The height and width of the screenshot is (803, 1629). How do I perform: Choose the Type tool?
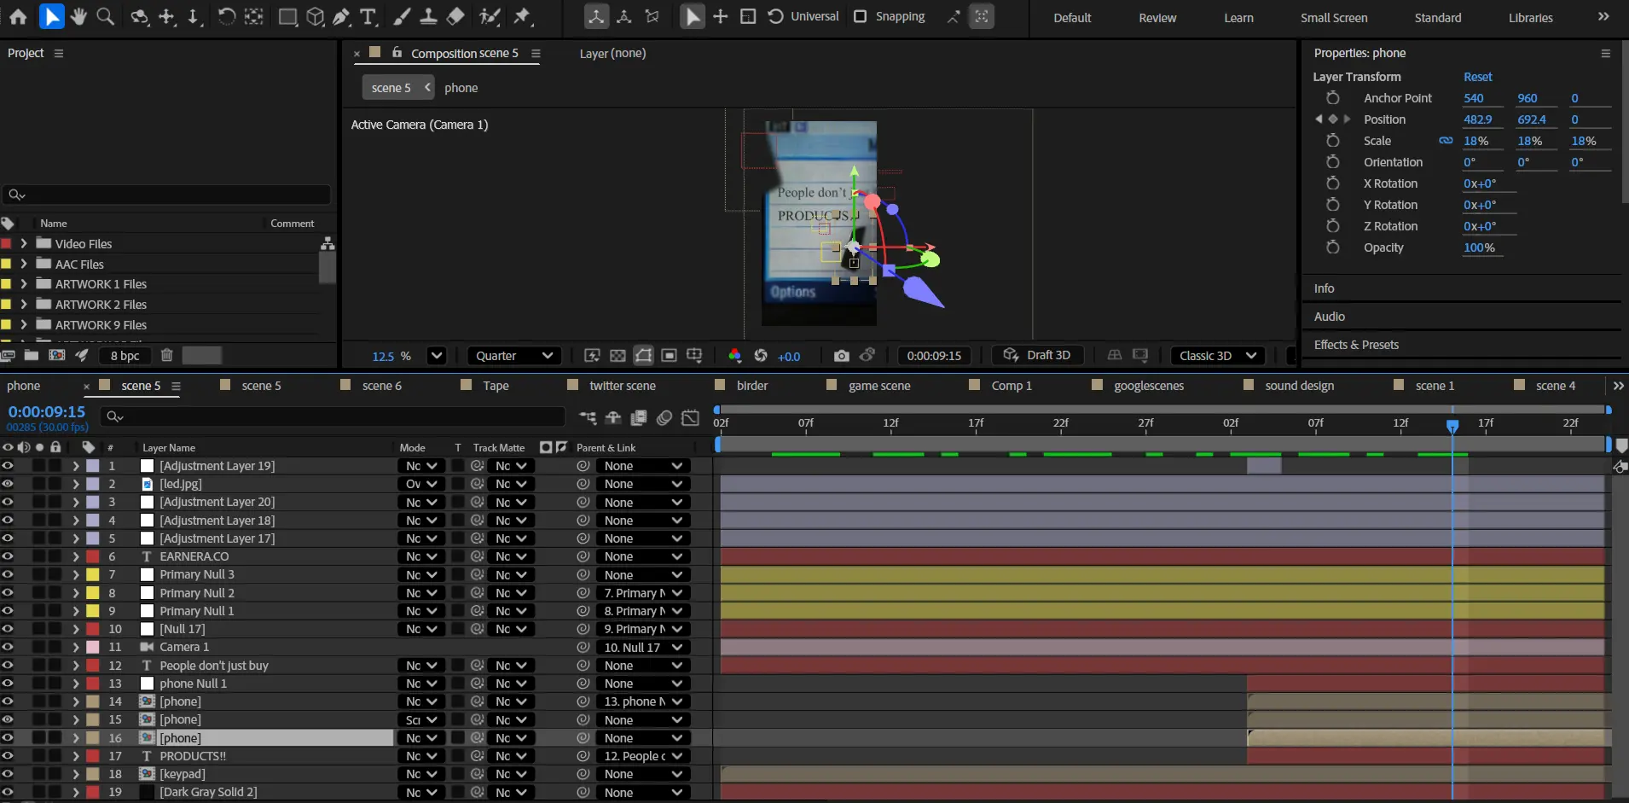coord(368,16)
